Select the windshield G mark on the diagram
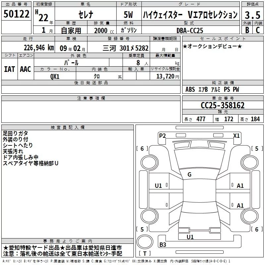The width and height of the screenshot is (265, 265). pos(189,175)
